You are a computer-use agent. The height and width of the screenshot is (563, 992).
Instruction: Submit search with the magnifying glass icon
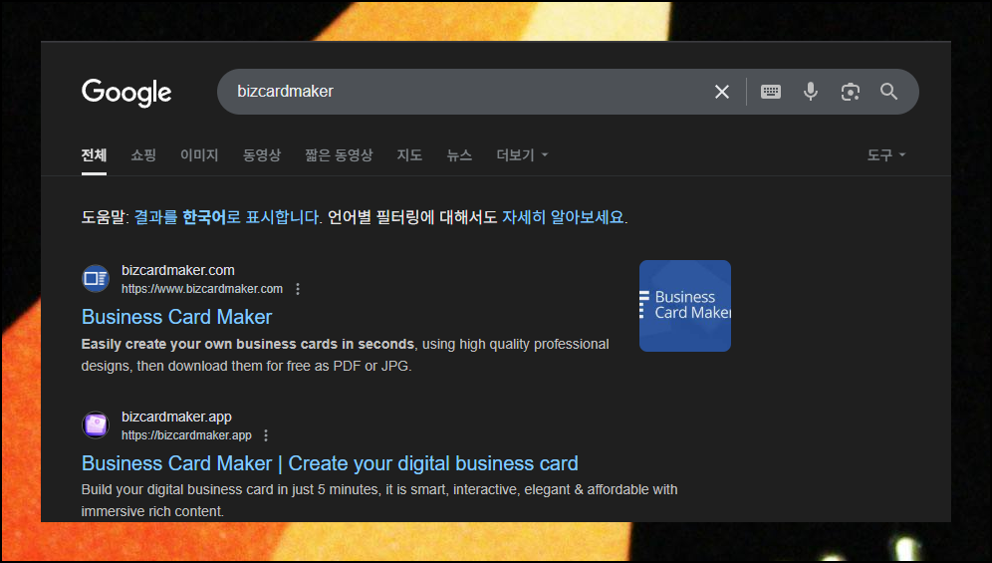point(888,92)
